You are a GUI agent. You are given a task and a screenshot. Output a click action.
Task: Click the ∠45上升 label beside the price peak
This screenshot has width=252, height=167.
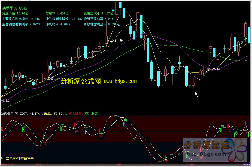click(116, 41)
